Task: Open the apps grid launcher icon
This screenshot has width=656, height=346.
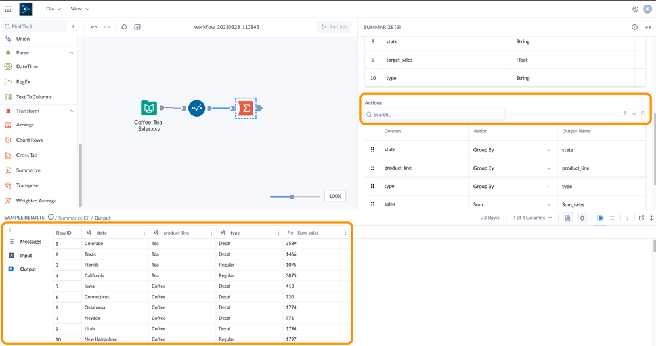Action: 7,9
